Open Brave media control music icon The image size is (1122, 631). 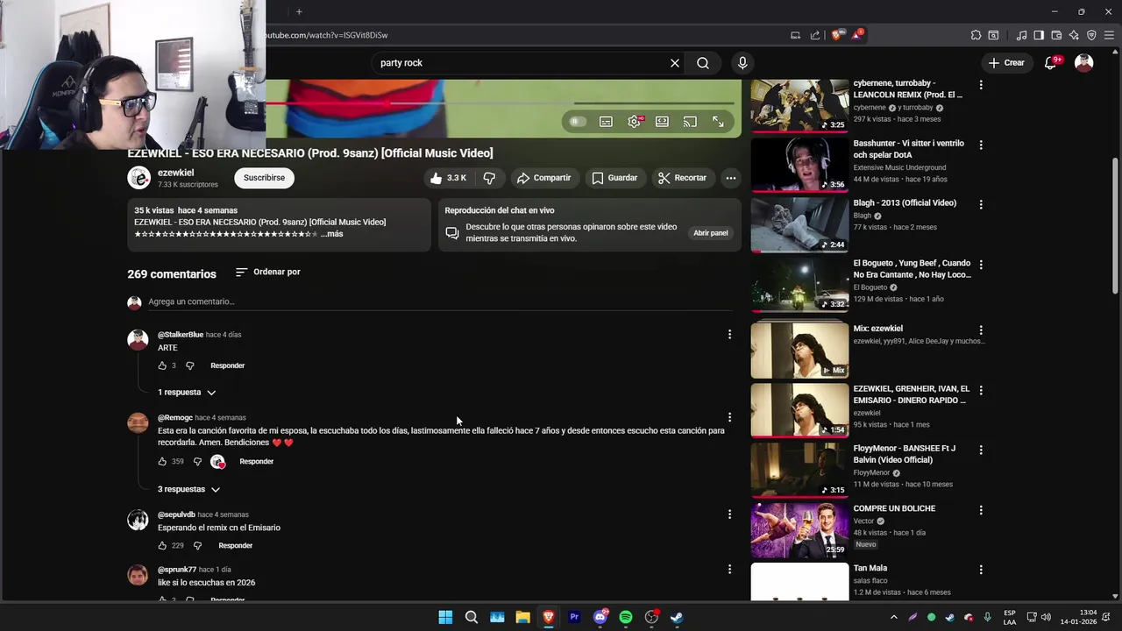click(x=1021, y=35)
